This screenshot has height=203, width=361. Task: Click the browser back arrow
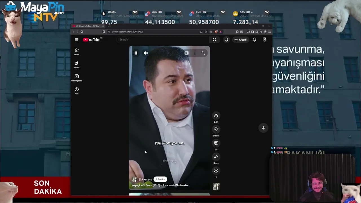point(74,32)
